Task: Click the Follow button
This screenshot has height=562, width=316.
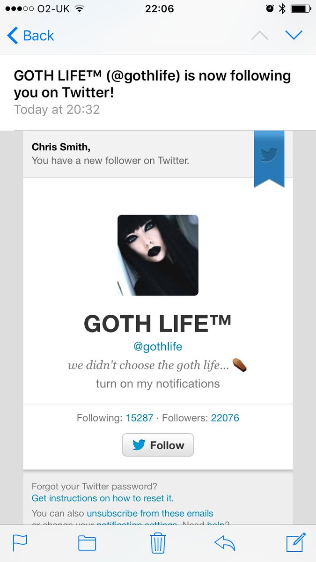Action: tap(158, 445)
